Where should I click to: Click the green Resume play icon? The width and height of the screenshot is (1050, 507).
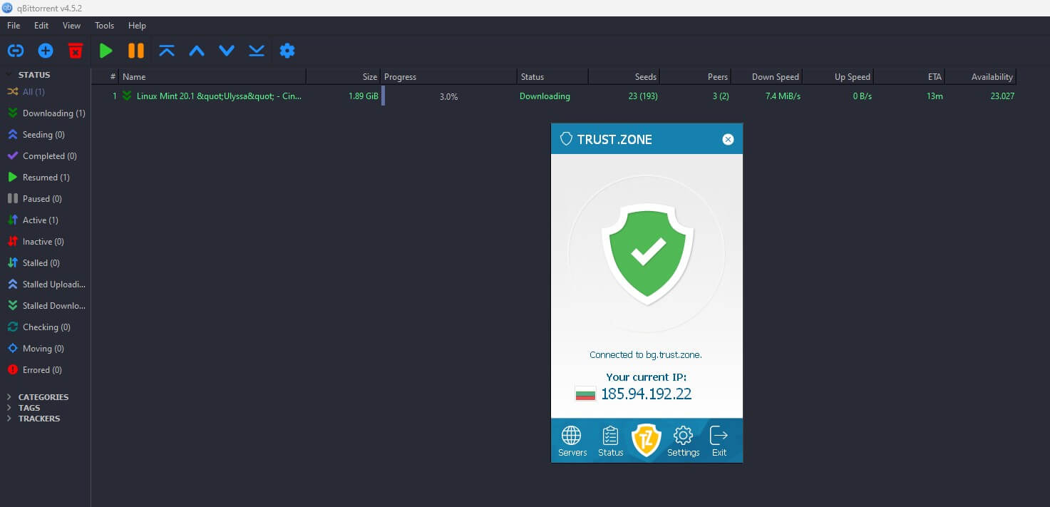pyautogui.click(x=106, y=51)
